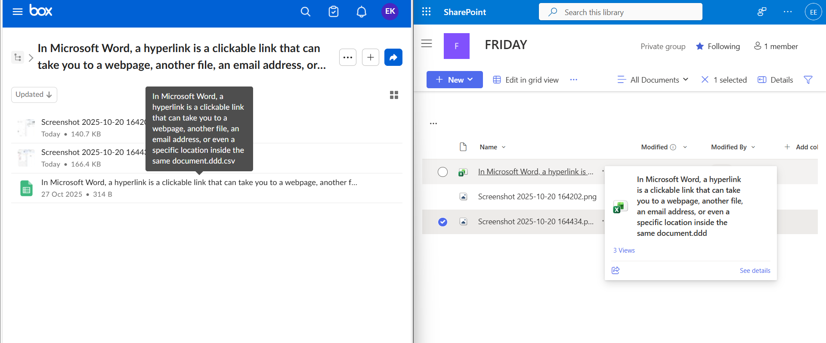Open the Name column dropdown
Viewport: 826px width, 343px height.
coord(493,147)
